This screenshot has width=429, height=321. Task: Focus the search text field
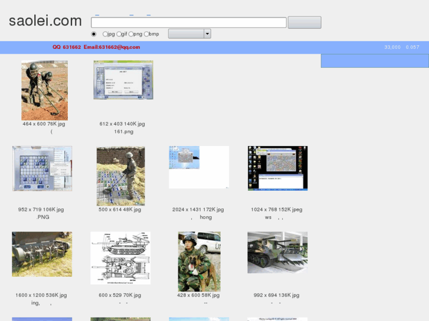point(189,22)
